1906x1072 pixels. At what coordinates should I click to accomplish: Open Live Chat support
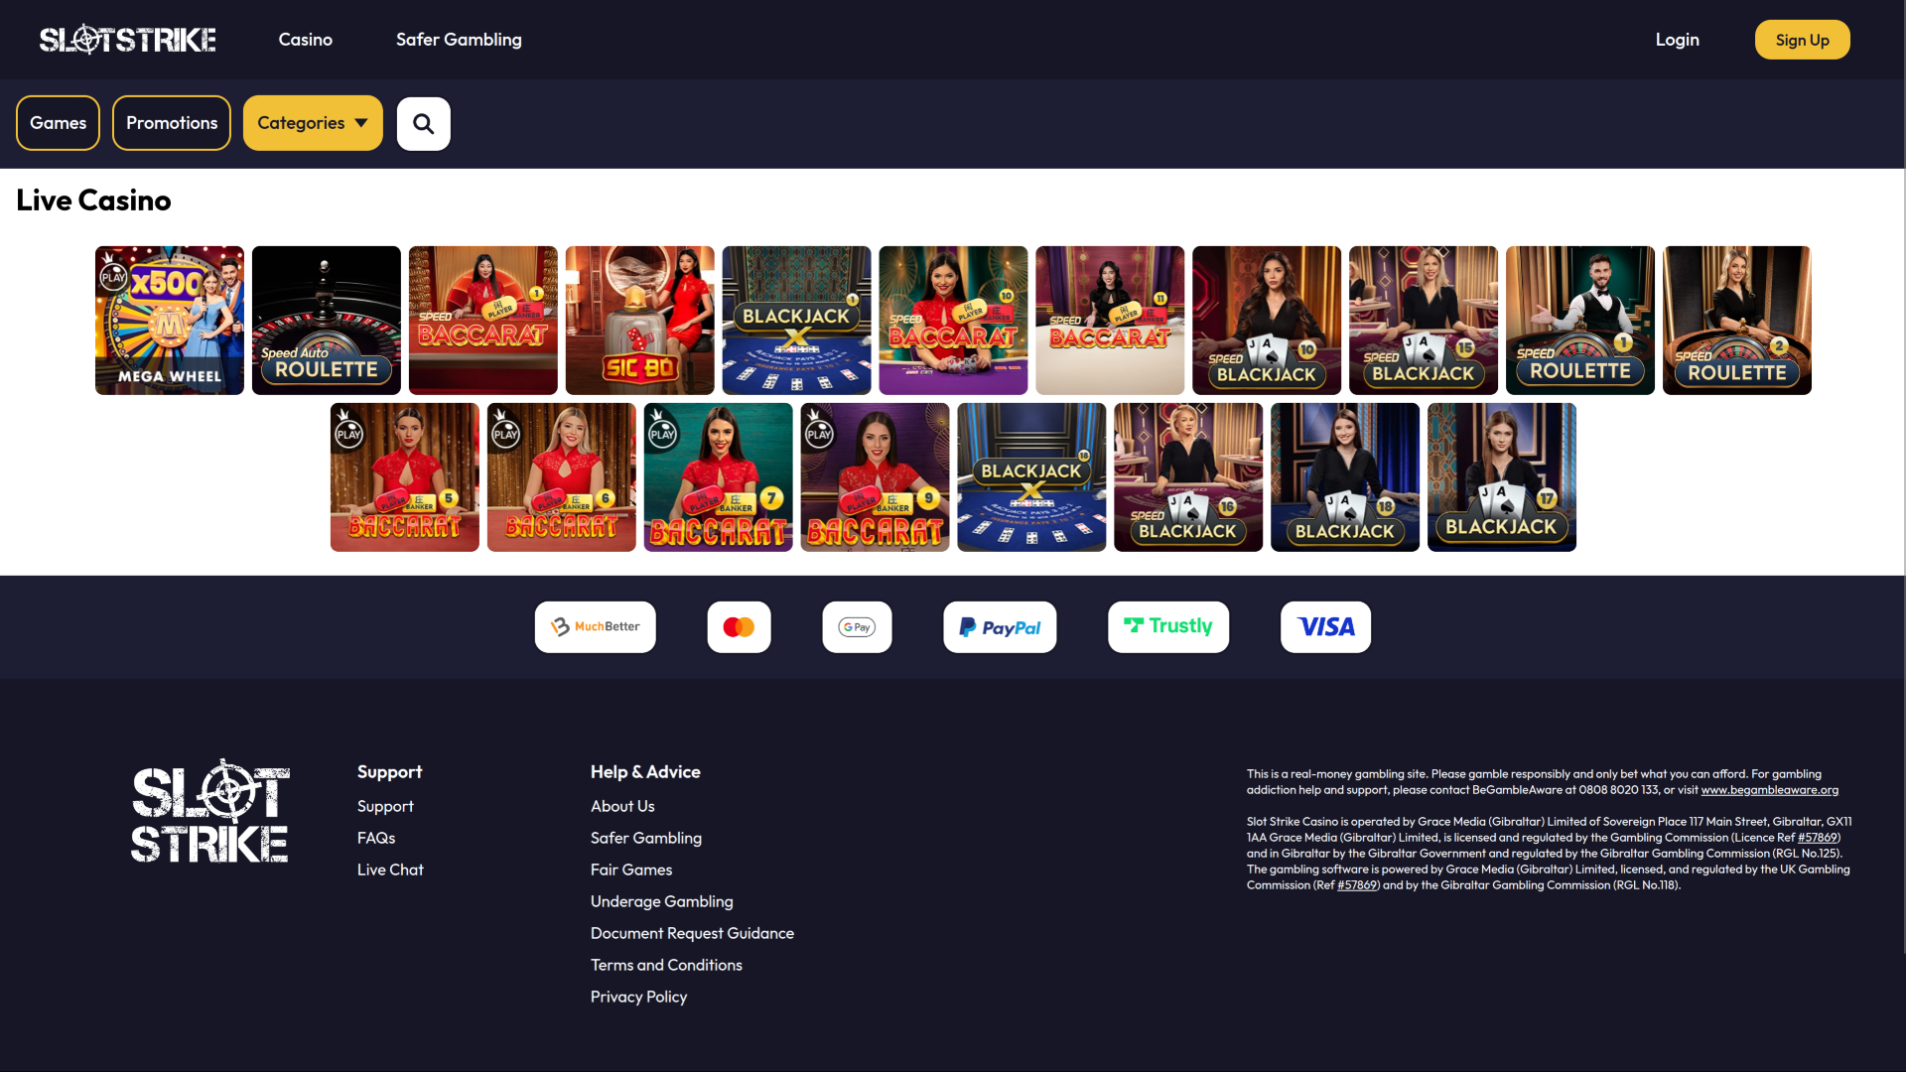tap(390, 870)
